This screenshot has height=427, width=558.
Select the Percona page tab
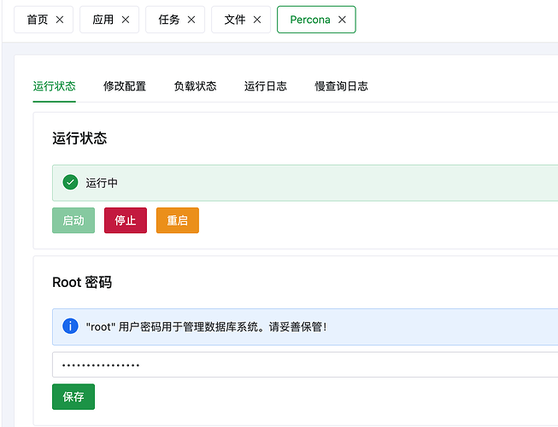point(309,20)
